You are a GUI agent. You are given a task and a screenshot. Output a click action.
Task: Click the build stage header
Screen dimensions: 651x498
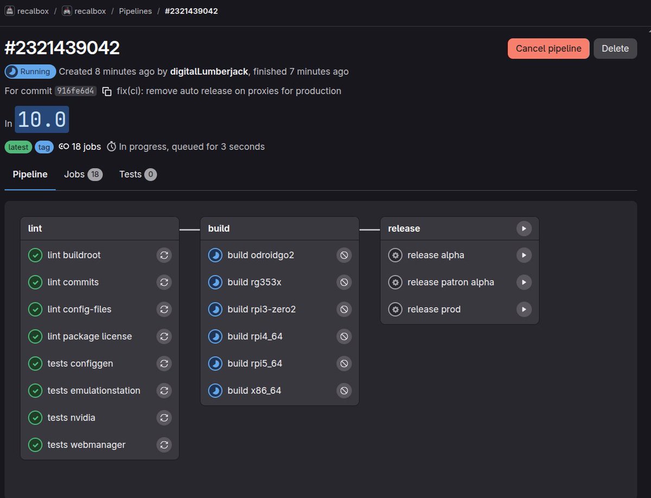tap(280, 228)
